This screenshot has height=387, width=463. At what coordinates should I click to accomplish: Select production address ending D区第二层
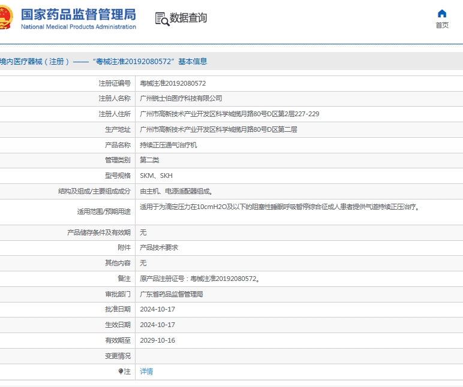tap(218, 129)
